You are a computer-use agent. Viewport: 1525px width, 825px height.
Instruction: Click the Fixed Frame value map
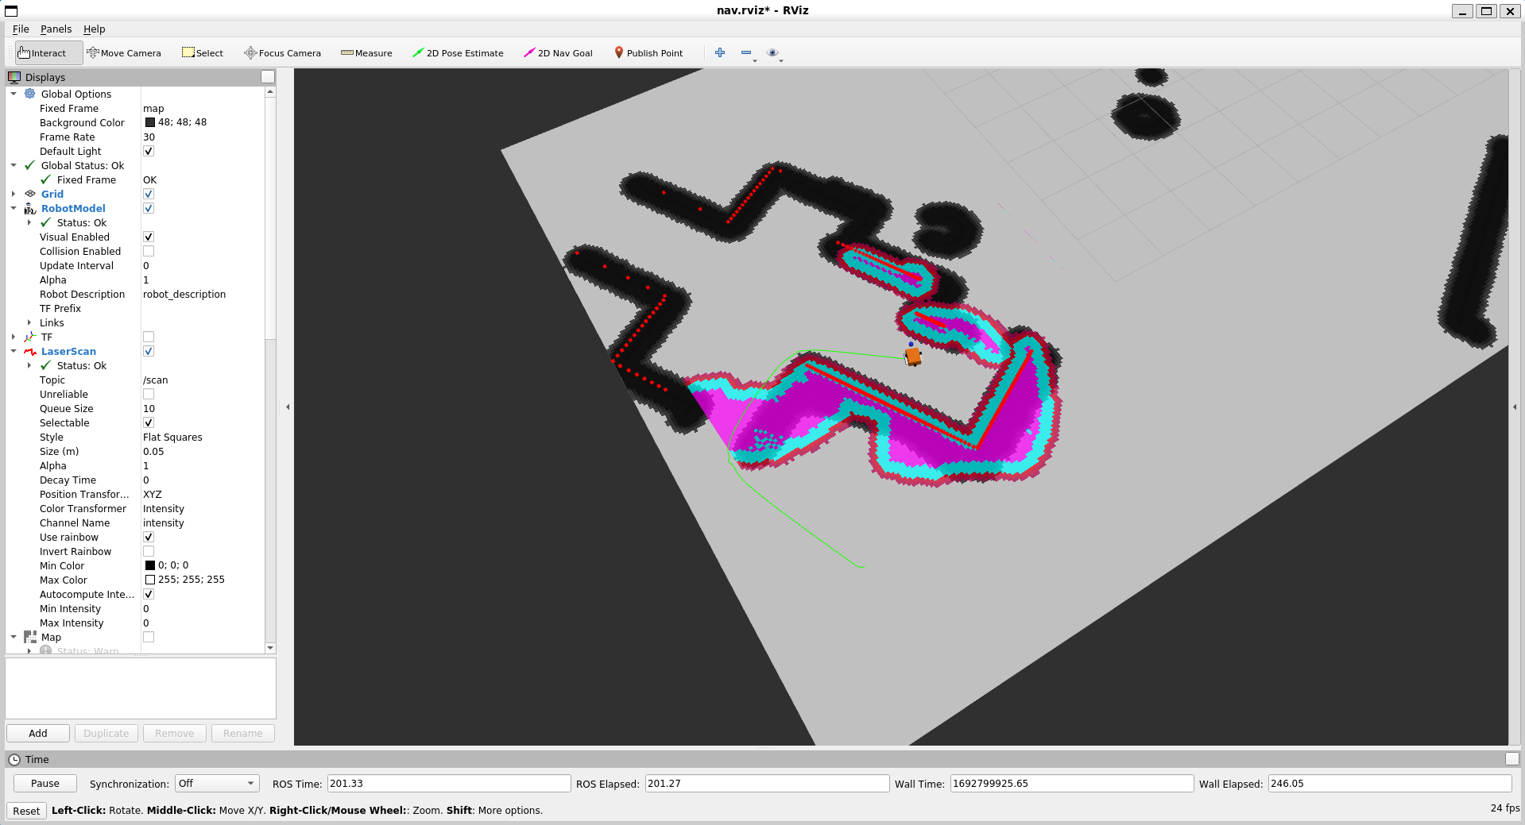point(153,108)
